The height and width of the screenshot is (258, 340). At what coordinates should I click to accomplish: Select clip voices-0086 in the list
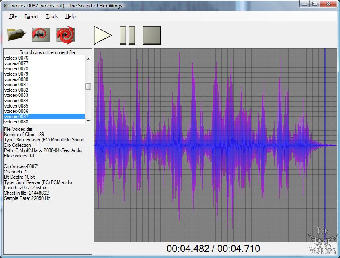44,111
